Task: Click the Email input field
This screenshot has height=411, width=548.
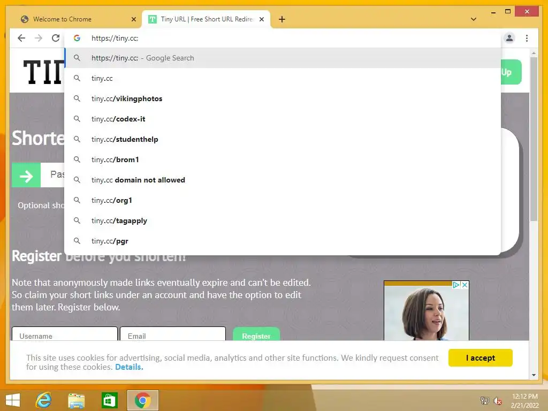Action: [173, 334]
